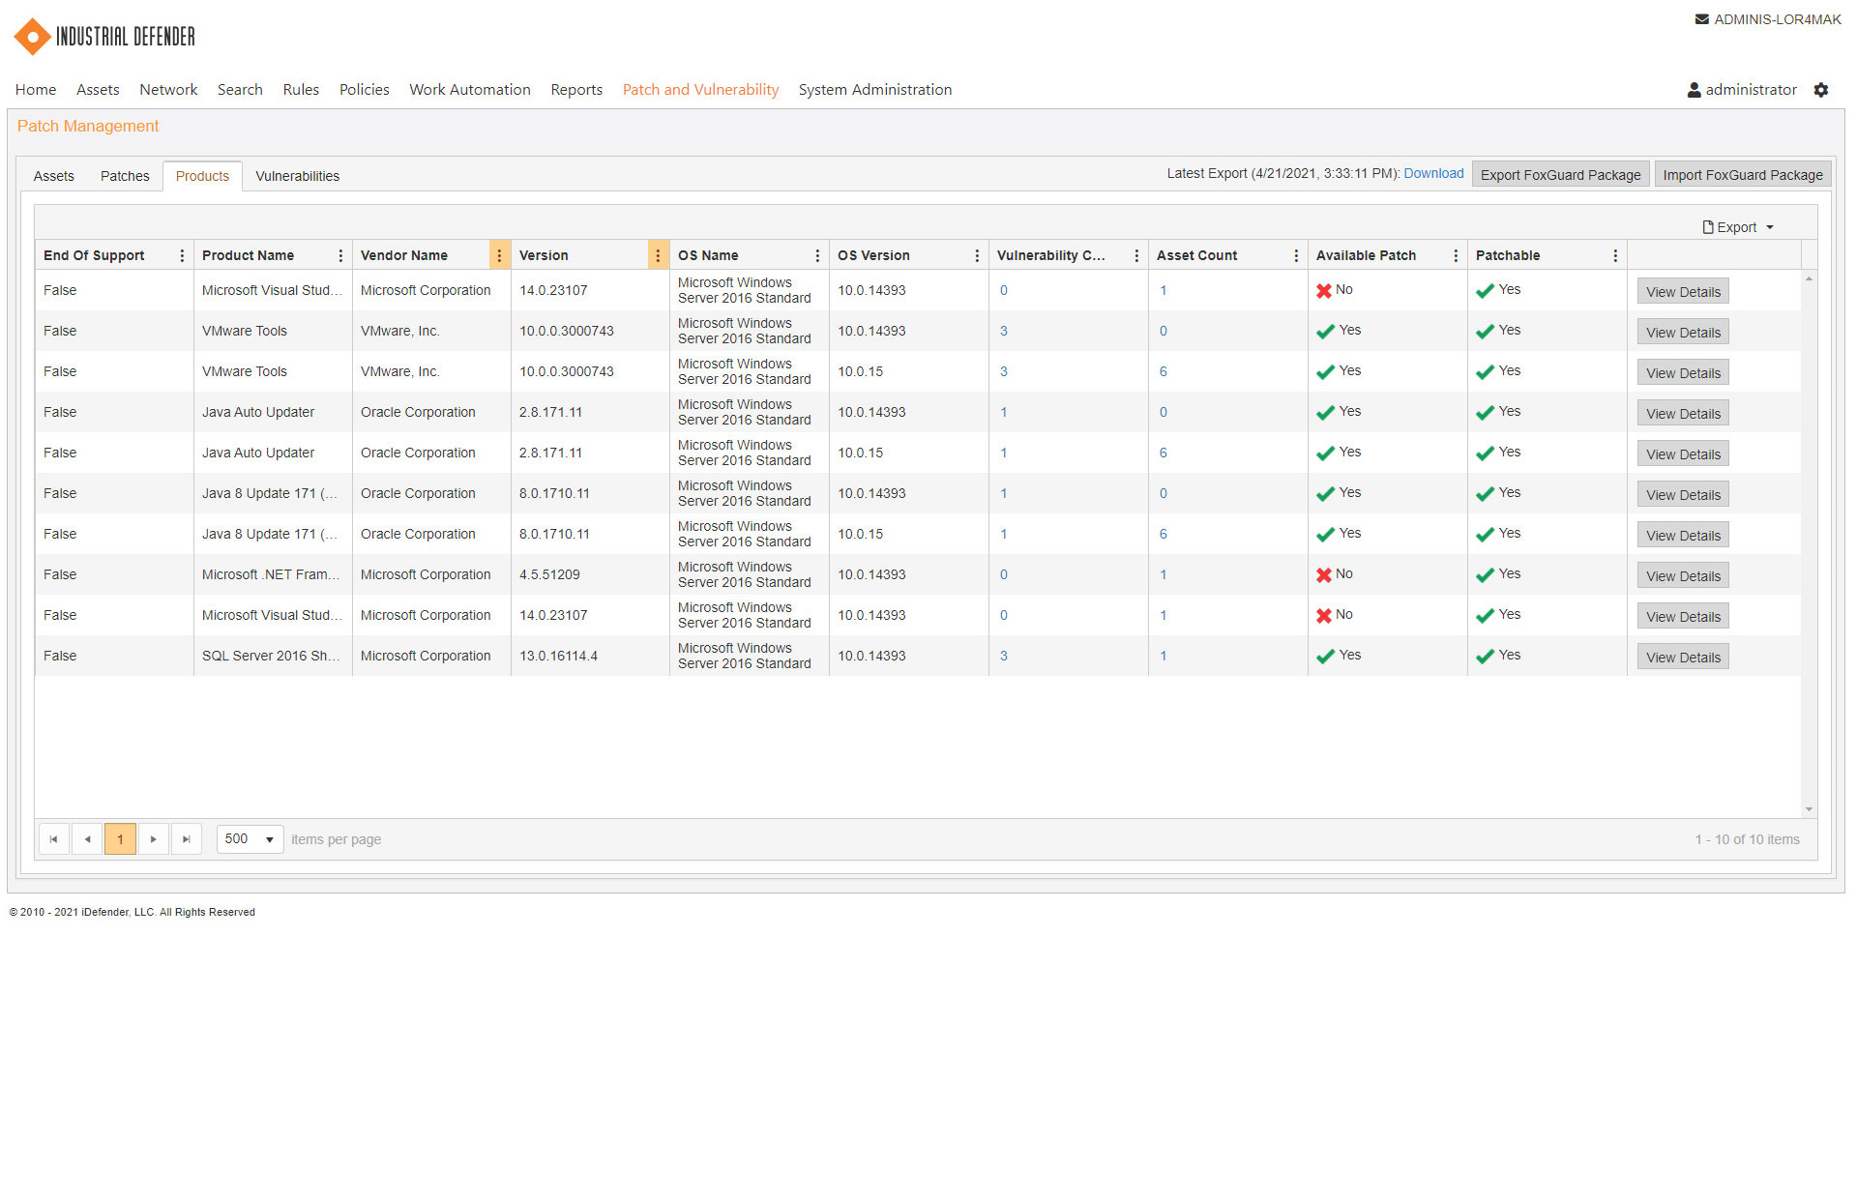Viewport: 1857px width, 1200px height.
Task: Click the Download link for latest export
Action: coord(1432,173)
